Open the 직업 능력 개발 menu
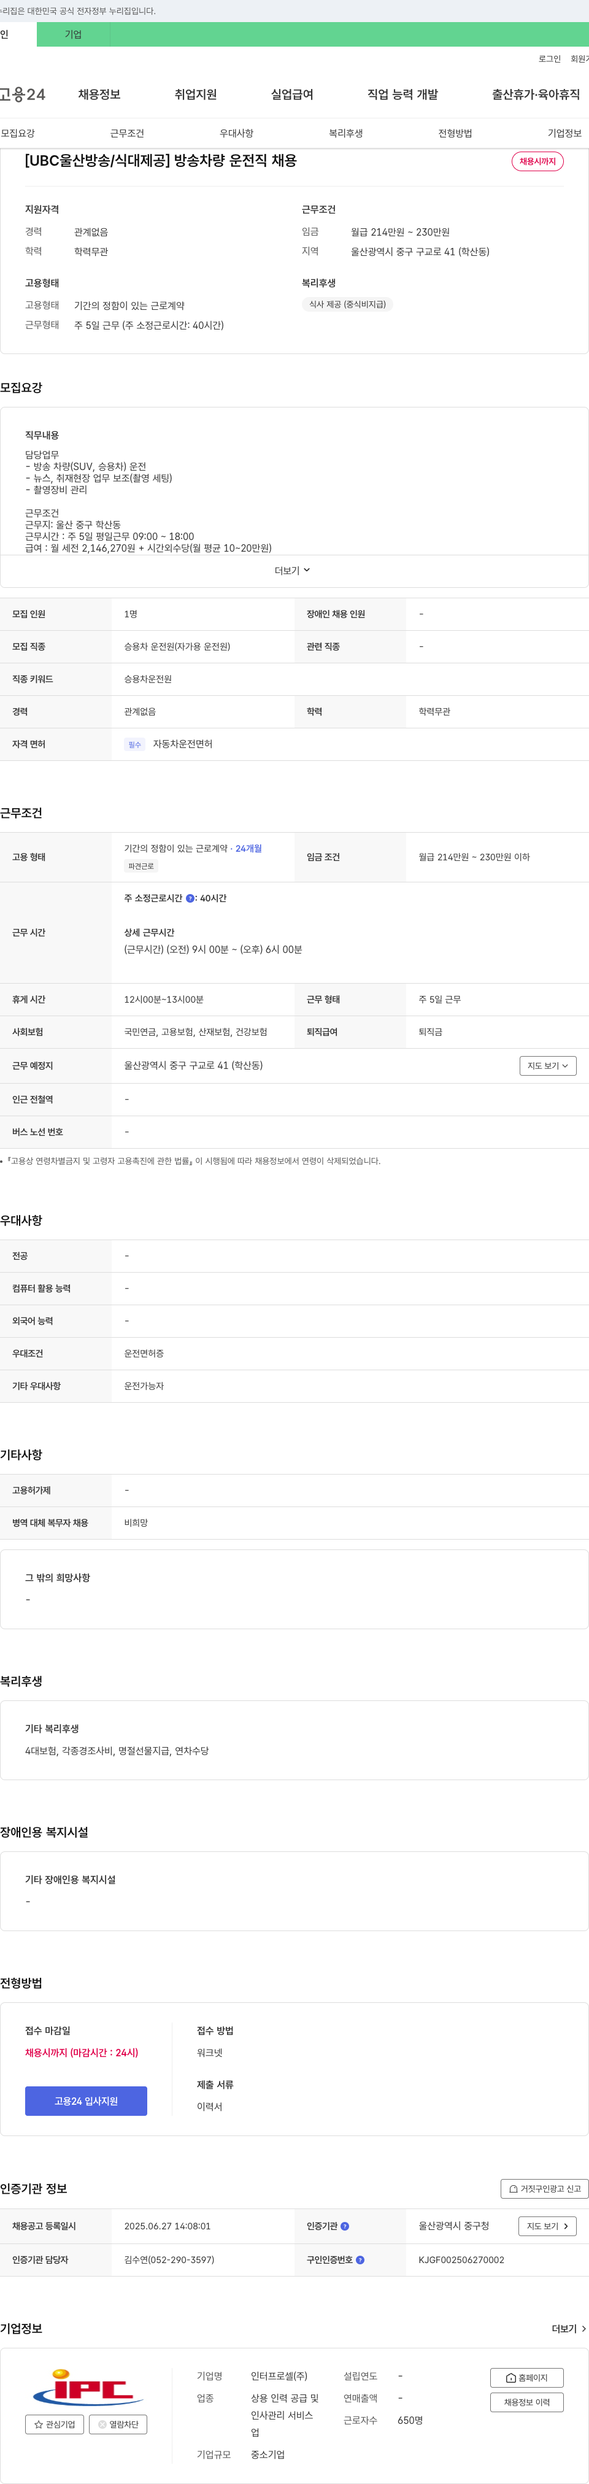 pos(403,94)
